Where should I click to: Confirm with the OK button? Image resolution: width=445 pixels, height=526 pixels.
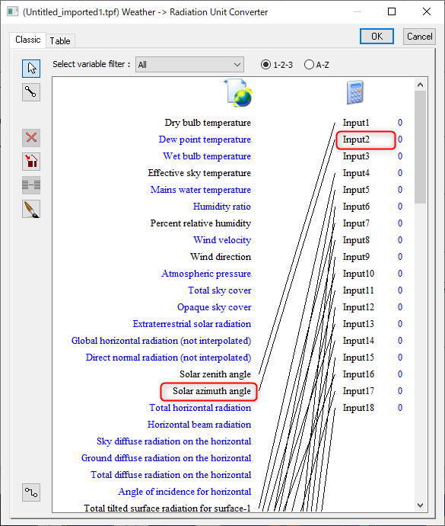377,37
